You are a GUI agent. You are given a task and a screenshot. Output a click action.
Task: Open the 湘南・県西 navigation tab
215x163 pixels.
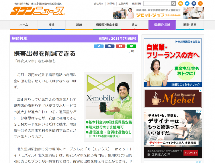[x=190, y=25]
